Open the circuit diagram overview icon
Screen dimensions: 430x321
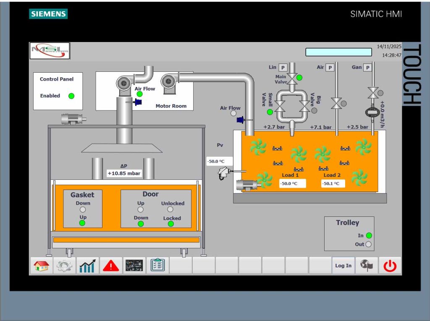pyautogui.click(x=134, y=266)
